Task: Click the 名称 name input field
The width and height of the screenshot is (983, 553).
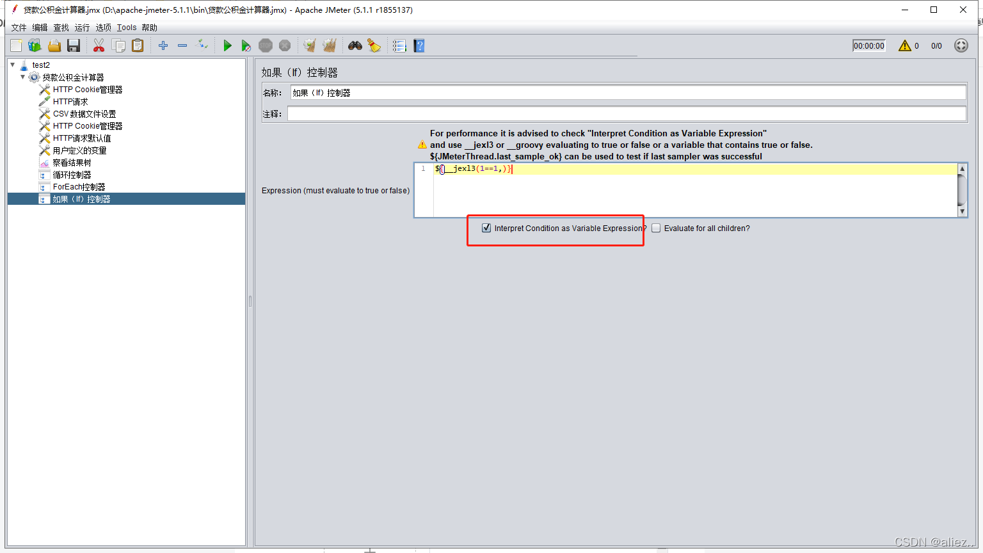Action: [x=628, y=93]
